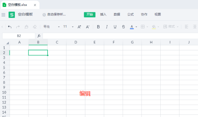Toggle italic formatting

coord(107,27)
